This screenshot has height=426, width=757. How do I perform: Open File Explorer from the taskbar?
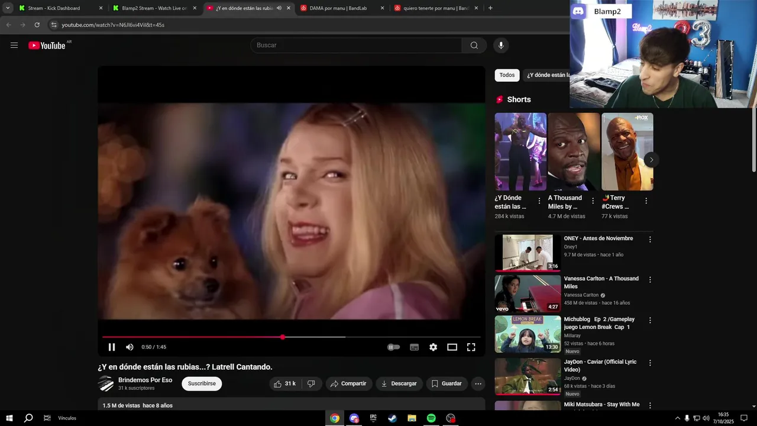coord(412,418)
